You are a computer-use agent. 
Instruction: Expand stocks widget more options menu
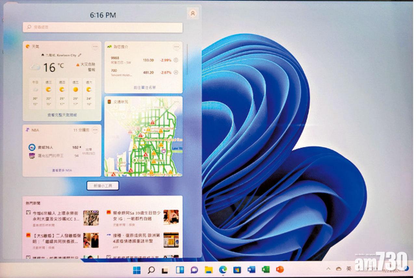(x=176, y=47)
